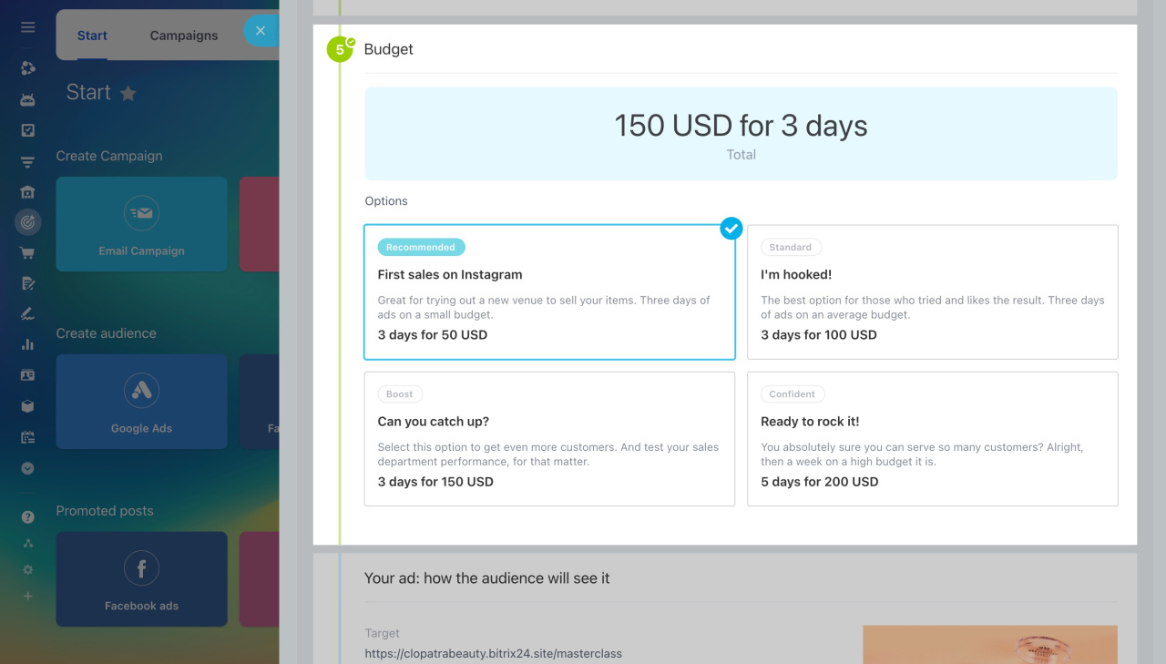Expand more sidebar items with down chevron
1166x664 pixels.
[27, 468]
